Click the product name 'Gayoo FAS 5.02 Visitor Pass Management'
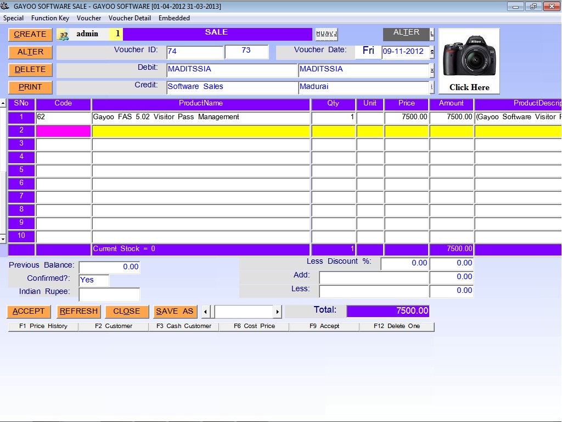 pyautogui.click(x=166, y=117)
